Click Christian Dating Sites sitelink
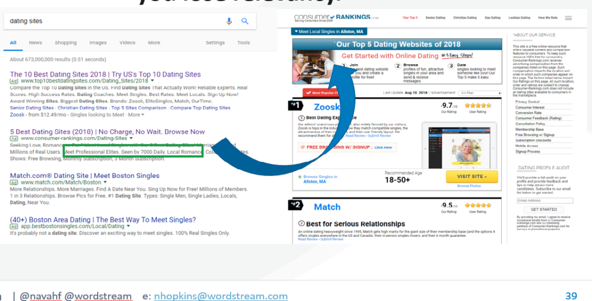The image size is (592, 301). [82, 108]
